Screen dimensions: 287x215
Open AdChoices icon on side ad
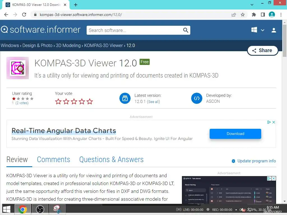point(269,178)
